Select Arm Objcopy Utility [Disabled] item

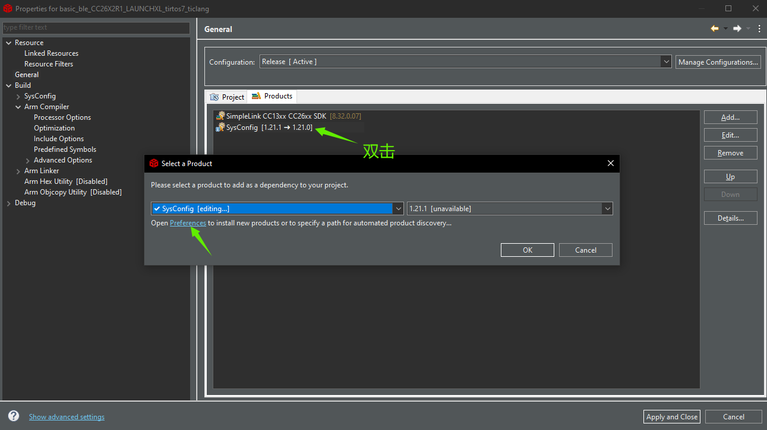[73, 192]
